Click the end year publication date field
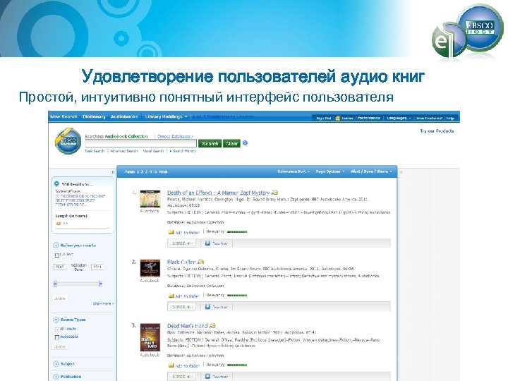 point(97,267)
